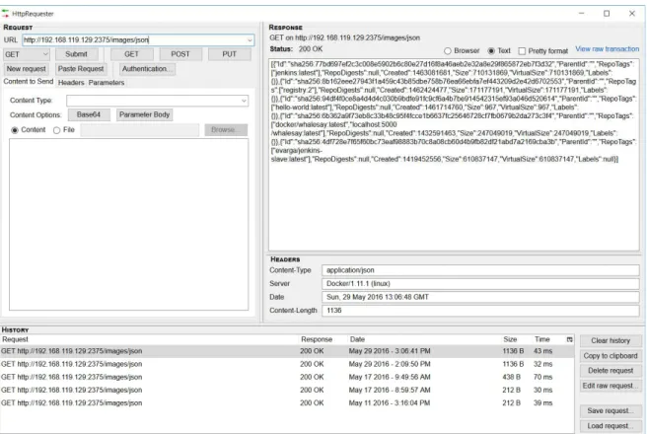This screenshot has width=647, height=434.
Task: Select history row from May 29 2:09:50 PM
Action: 287,364
